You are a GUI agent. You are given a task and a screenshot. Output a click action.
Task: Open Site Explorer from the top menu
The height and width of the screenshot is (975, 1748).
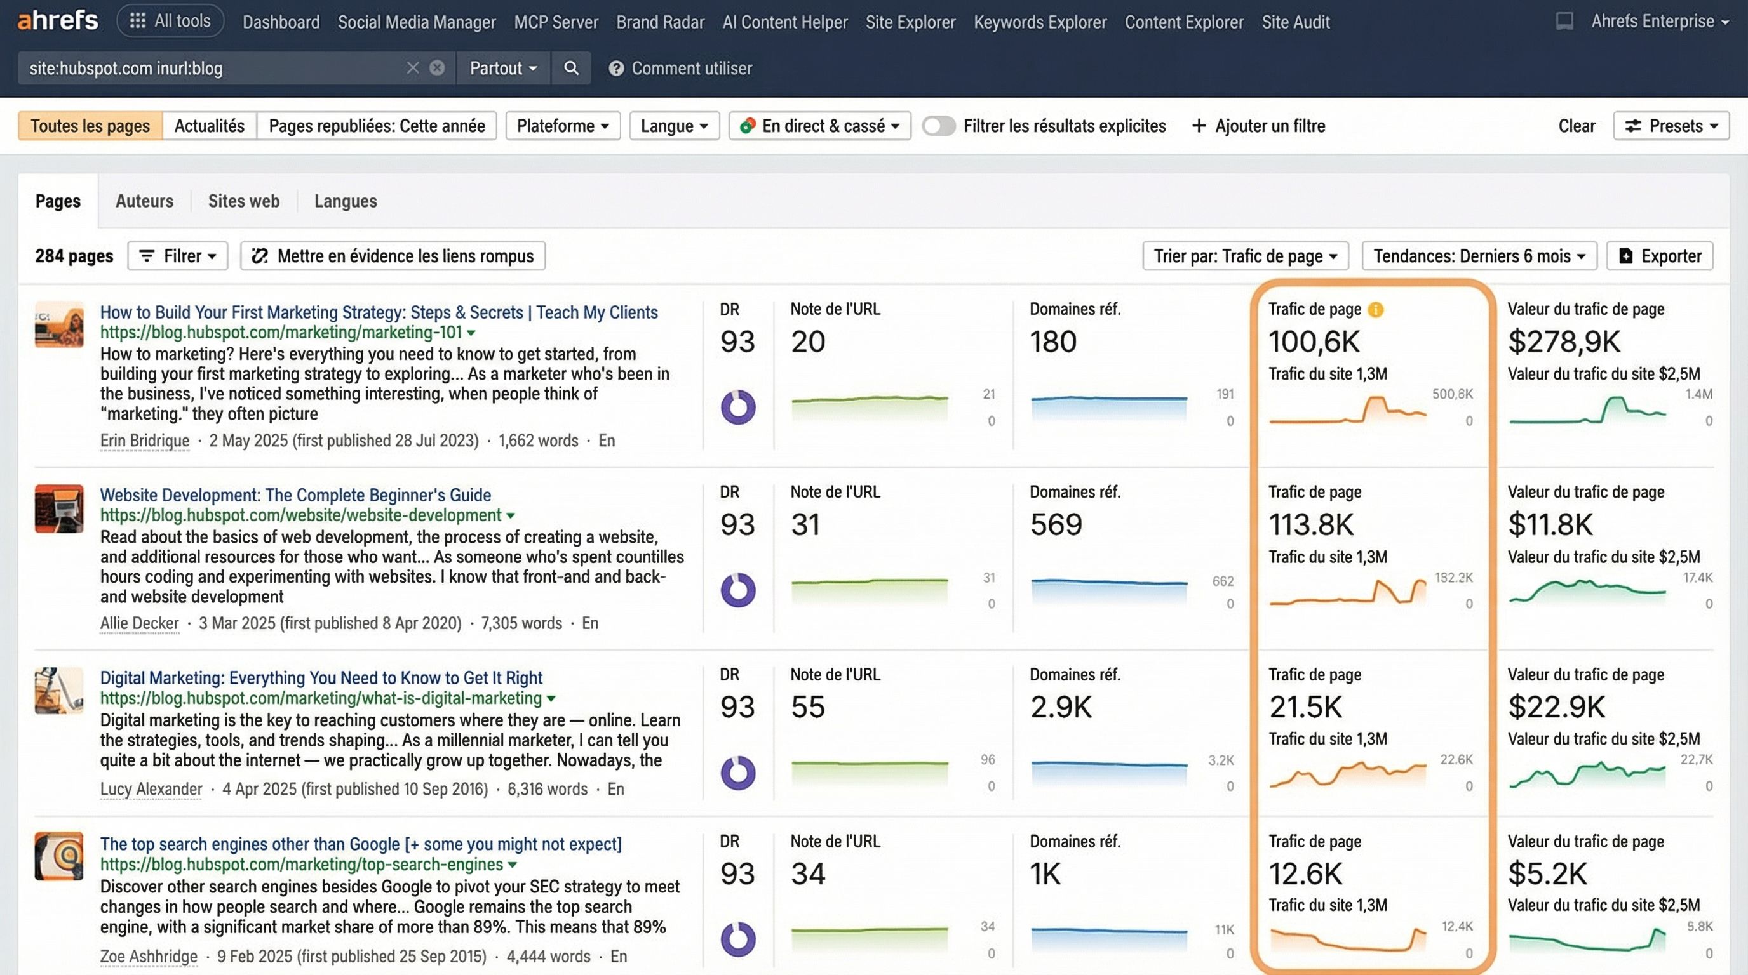[910, 22]
